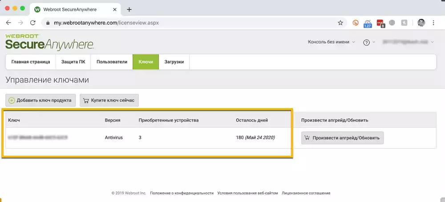This screenshot has height=202, width=445.
Task: Switch to Защита ПК tab
Action: [x=73, y=62]
